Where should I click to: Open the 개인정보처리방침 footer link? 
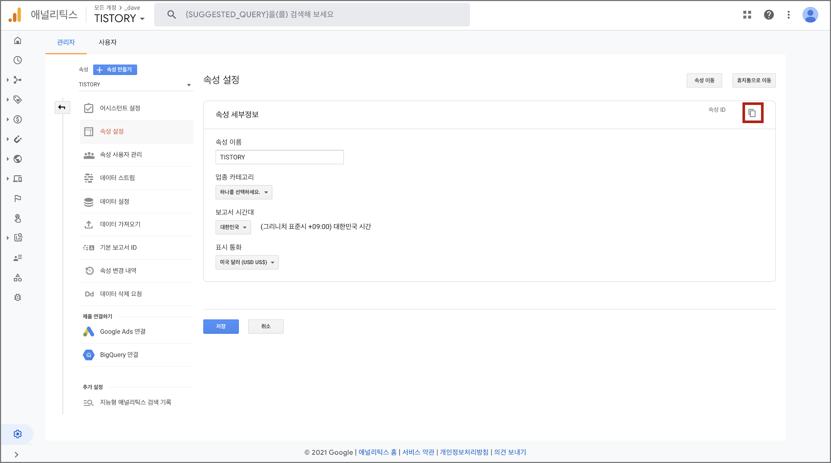(x=464, y=452)
